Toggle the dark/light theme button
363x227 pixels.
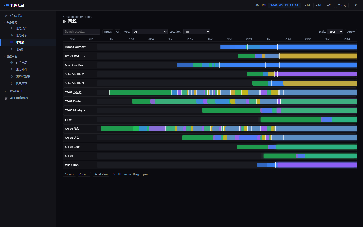356,5
